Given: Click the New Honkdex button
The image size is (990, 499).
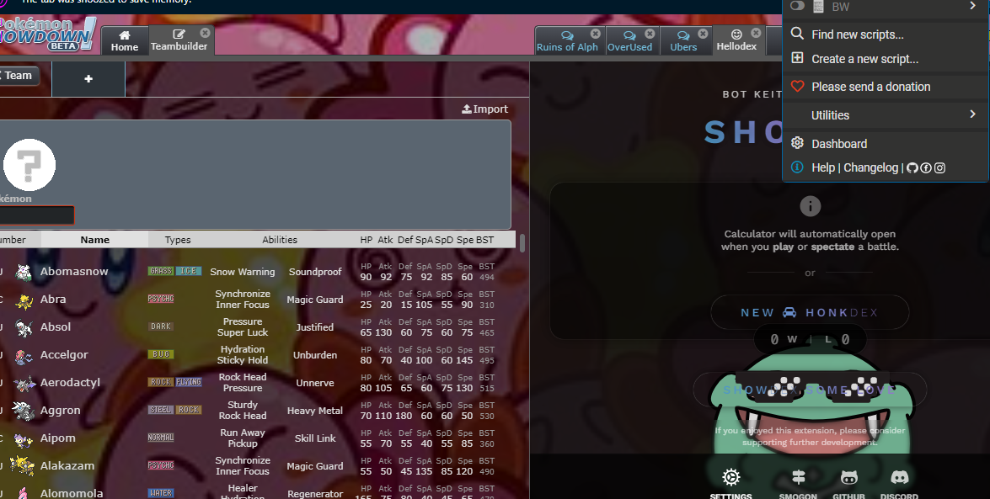Looking at the screenshot, I should (810, 312).
